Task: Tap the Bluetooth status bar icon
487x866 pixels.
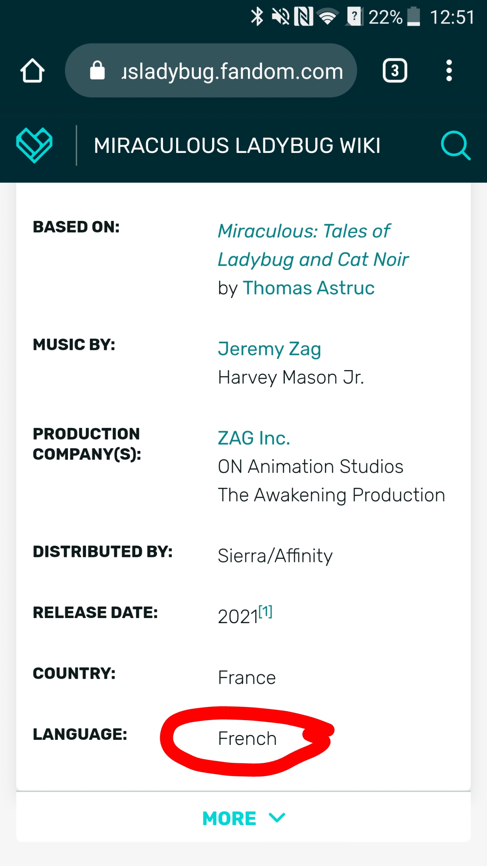Action: pyautogui.click(x=257, y=17)
